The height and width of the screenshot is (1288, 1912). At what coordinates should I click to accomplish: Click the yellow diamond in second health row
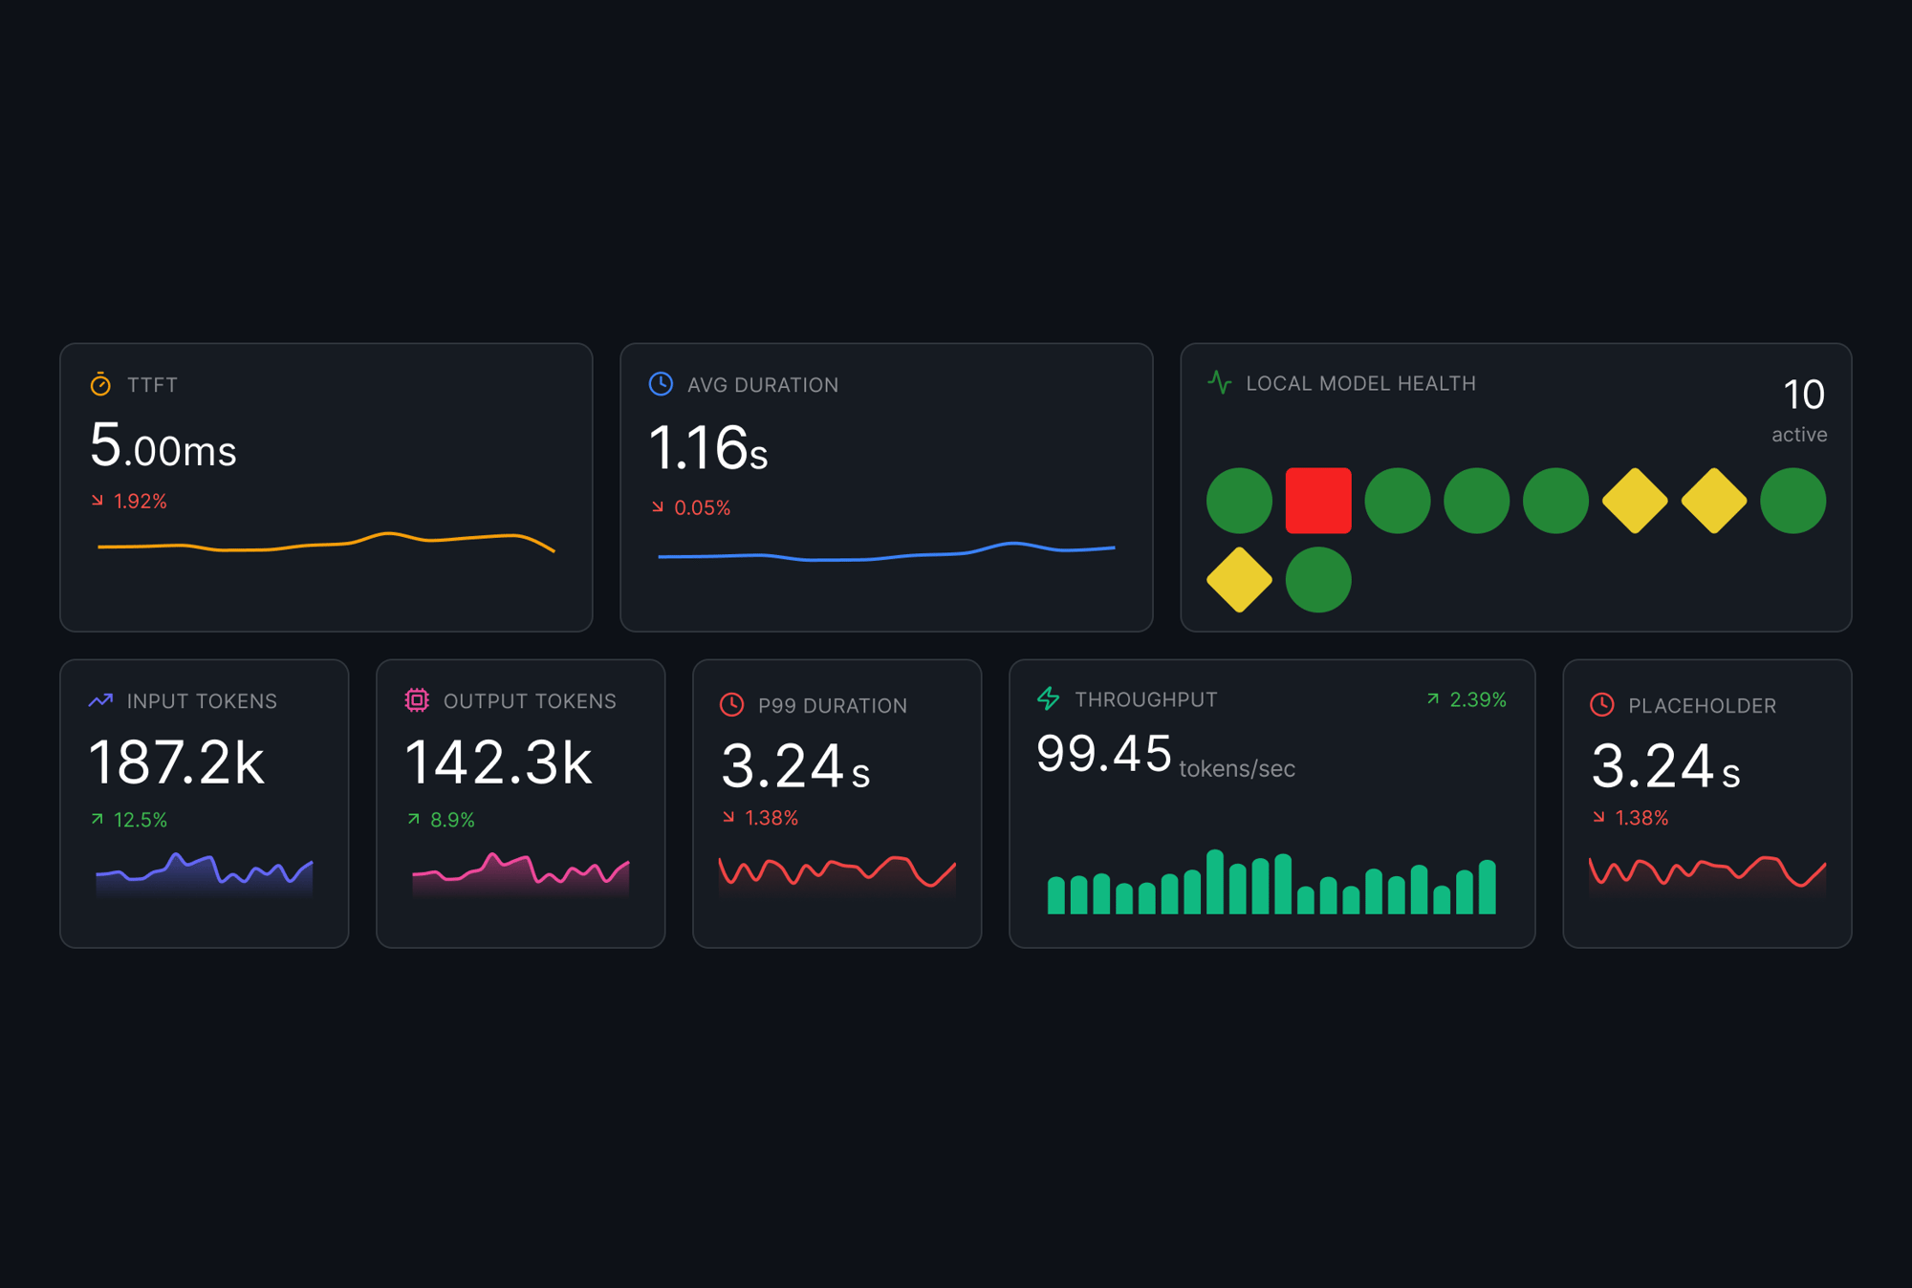[x=1238, y=577]
